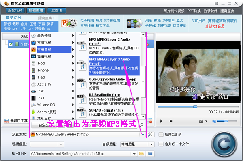Image resolution: width=243 pixels, height=161 pixels.
Task: Open 输出目录 path dropdown
Action: click(x=134, y=154)
